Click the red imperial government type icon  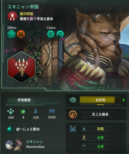point(12,16)
